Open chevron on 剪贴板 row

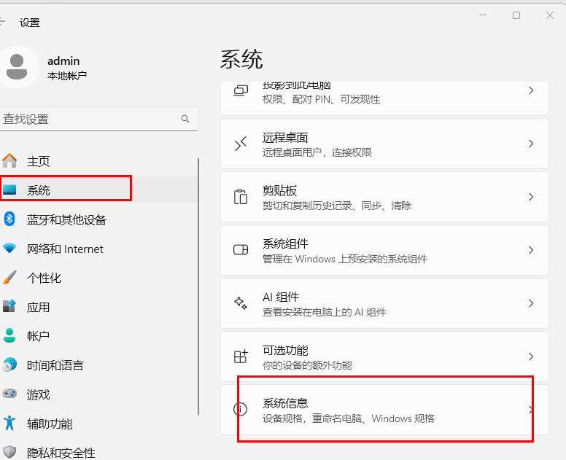point(531,197)
